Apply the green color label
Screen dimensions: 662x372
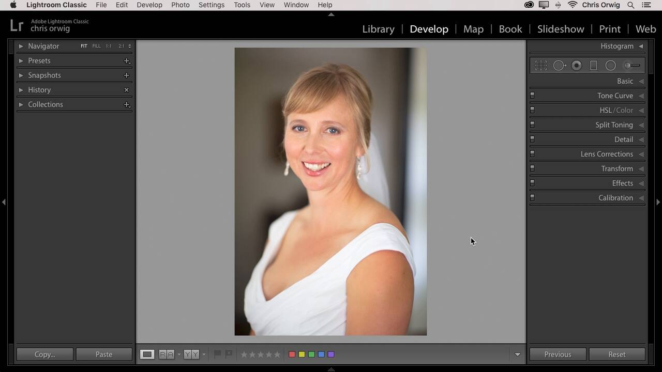[x=311, y=354]
